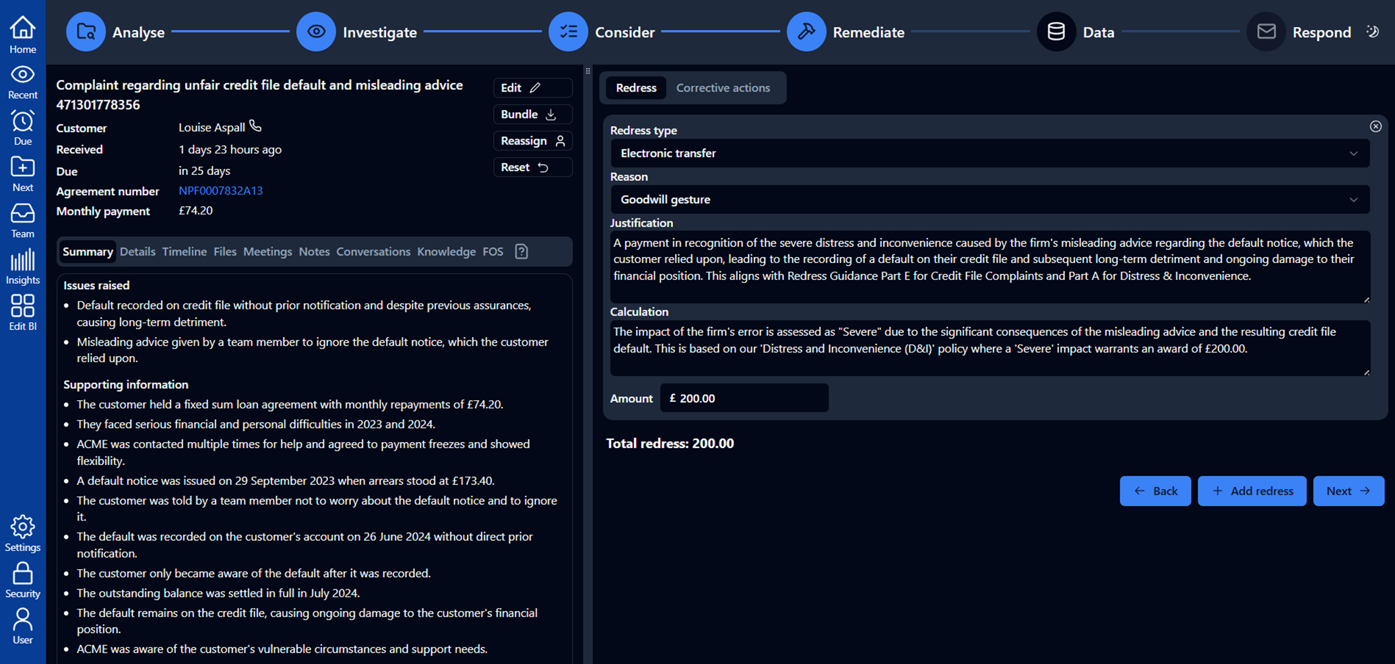Click the Add redress button
Image resolution: width=1395 pixels, height=664 pixels.
[x=1252, y=490]
